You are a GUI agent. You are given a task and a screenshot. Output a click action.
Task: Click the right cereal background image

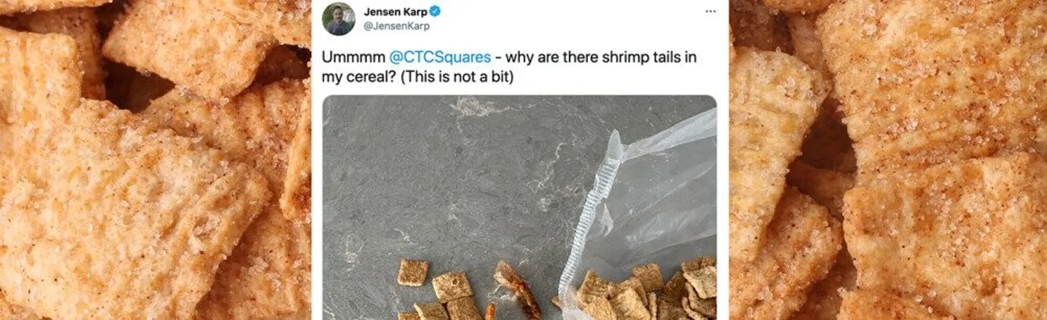(888, 160)
